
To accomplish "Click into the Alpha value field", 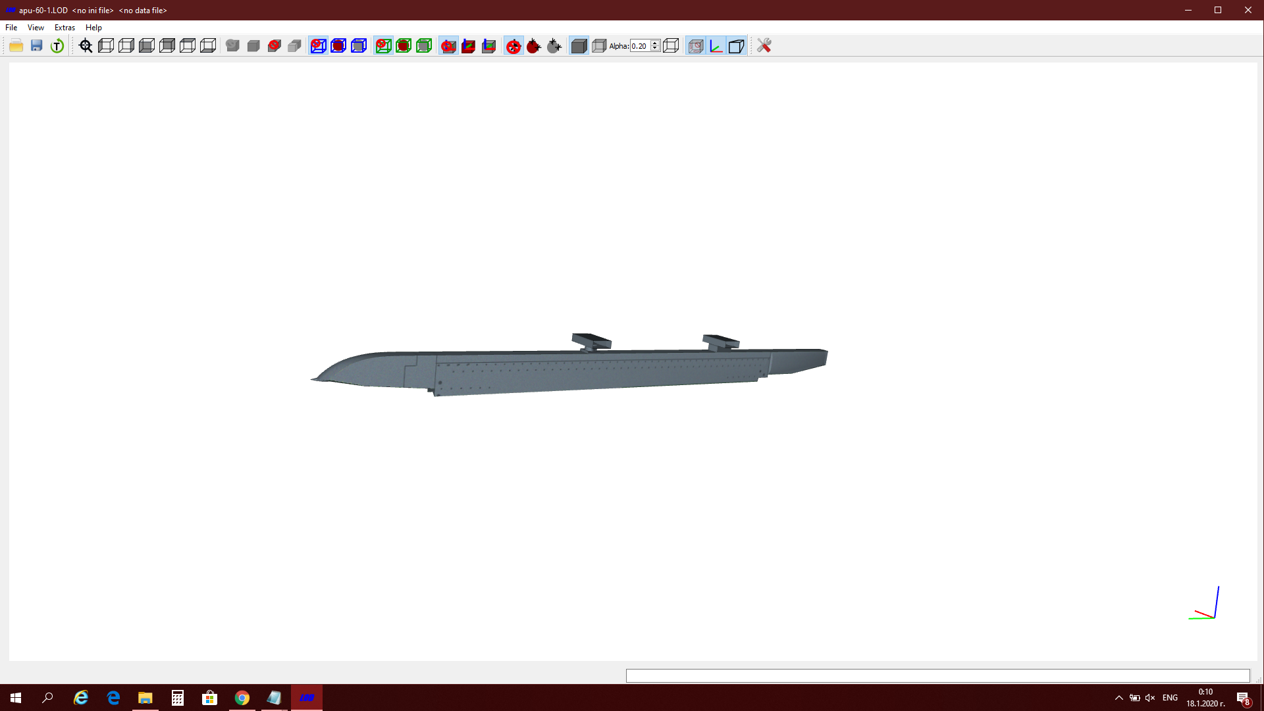I will [x=640, y=45].
